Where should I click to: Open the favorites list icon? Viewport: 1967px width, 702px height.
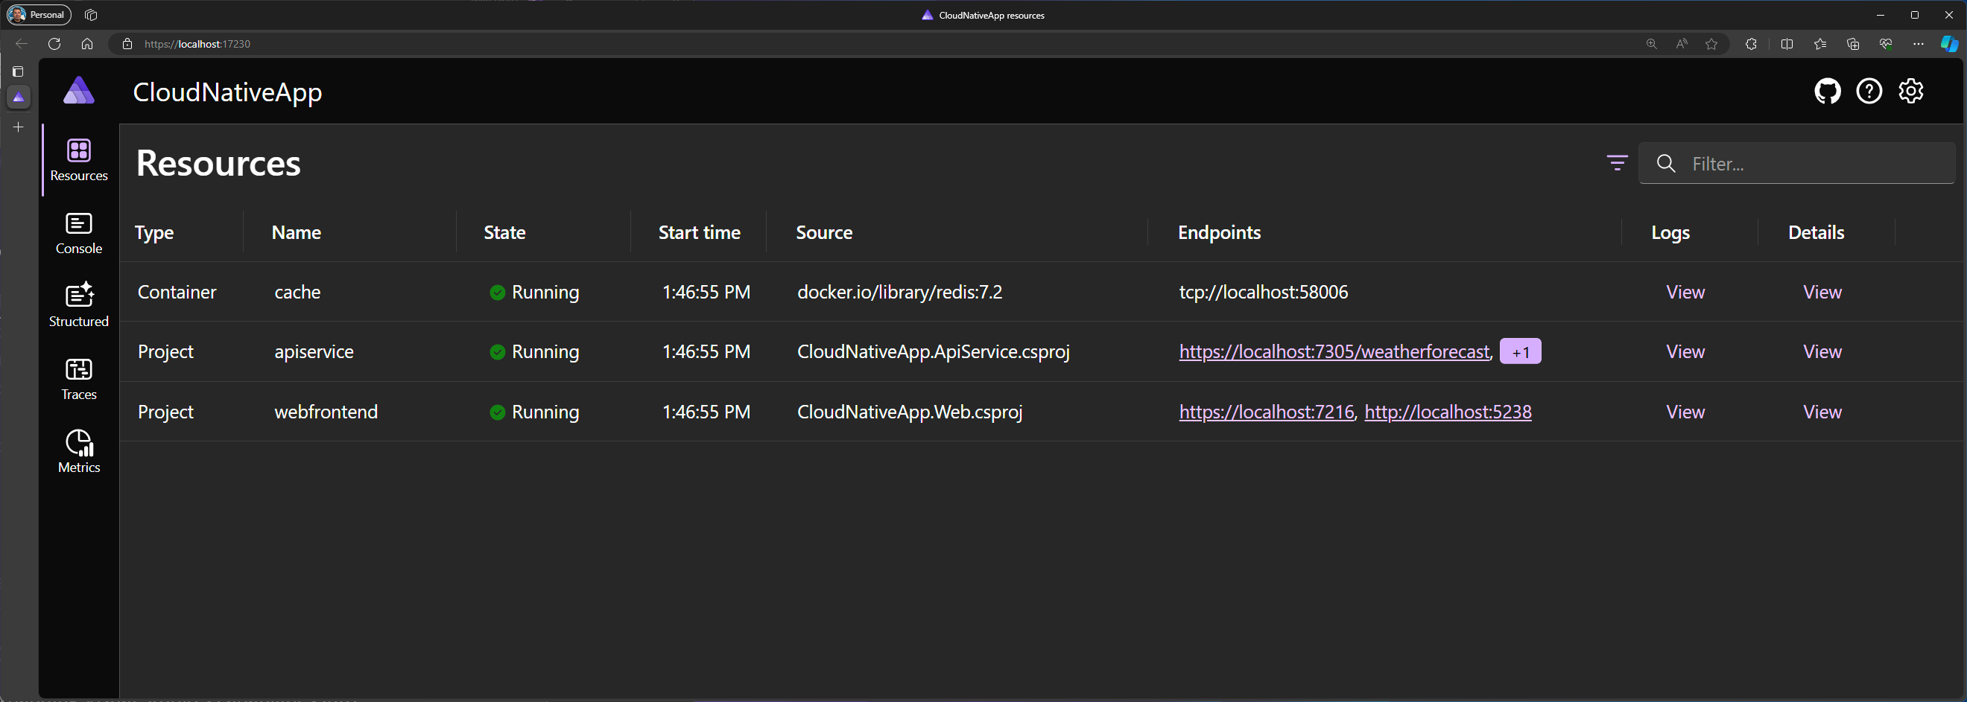(1820, 44)
